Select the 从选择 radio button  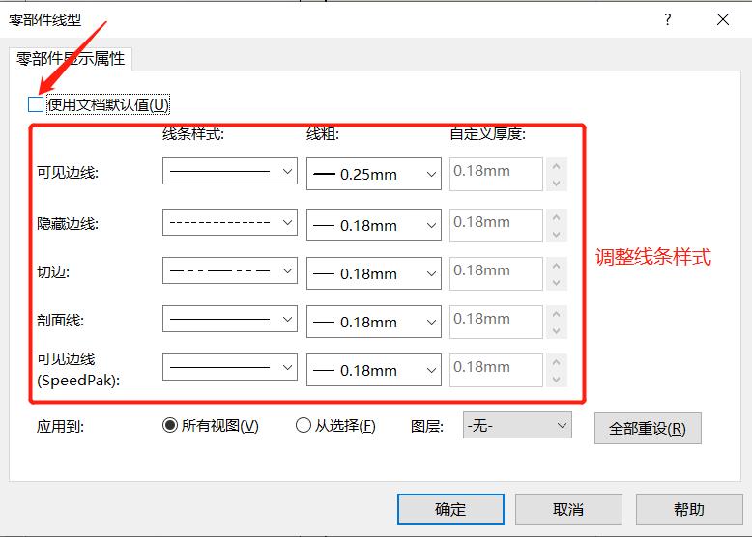pos(304,425)
